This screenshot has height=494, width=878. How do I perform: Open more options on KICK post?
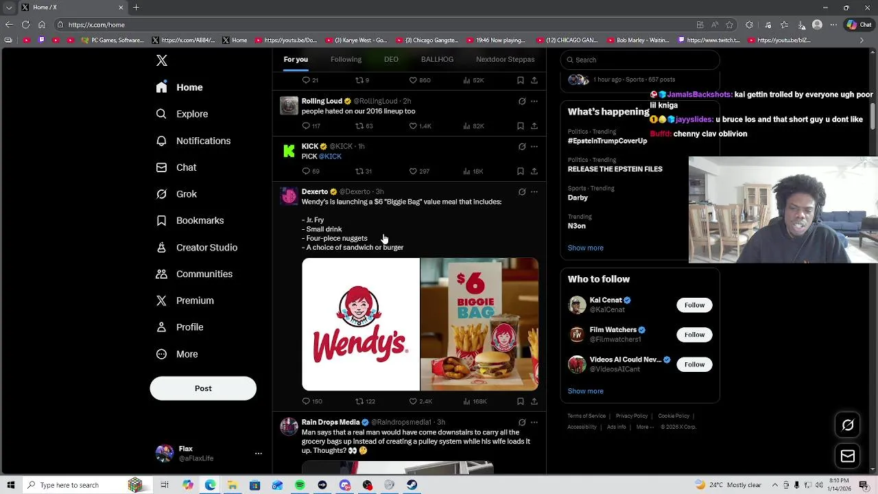coord(534,147)
